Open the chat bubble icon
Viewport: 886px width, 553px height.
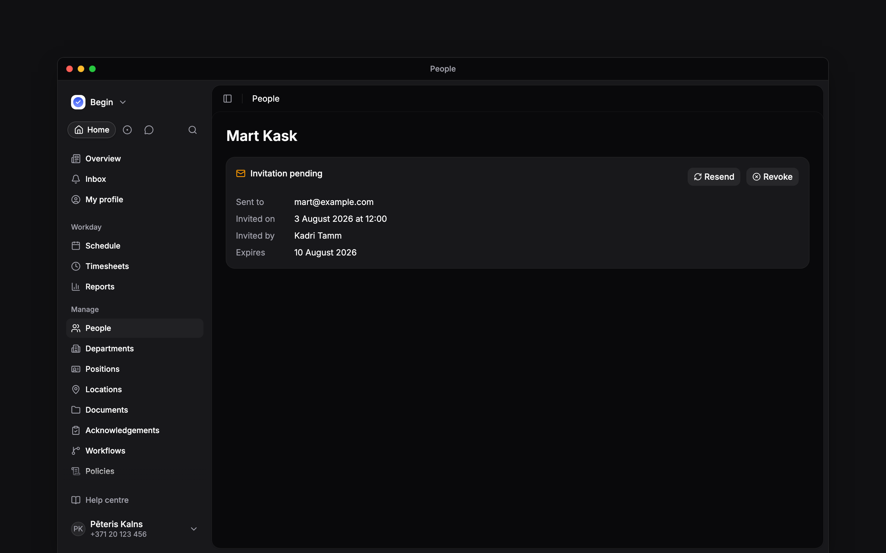149,130
